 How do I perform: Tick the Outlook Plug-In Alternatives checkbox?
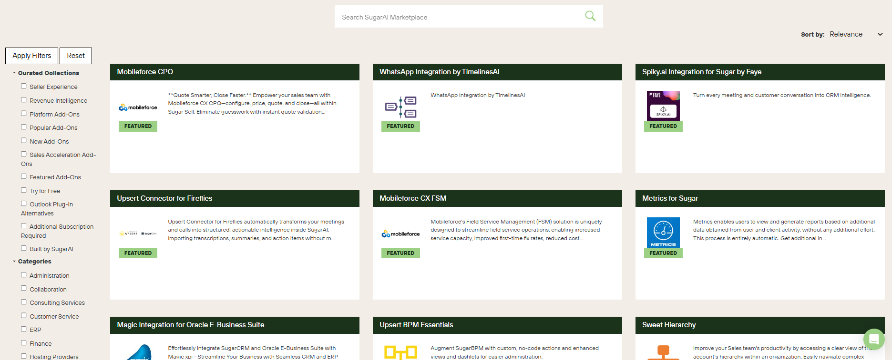click(24, 204)
